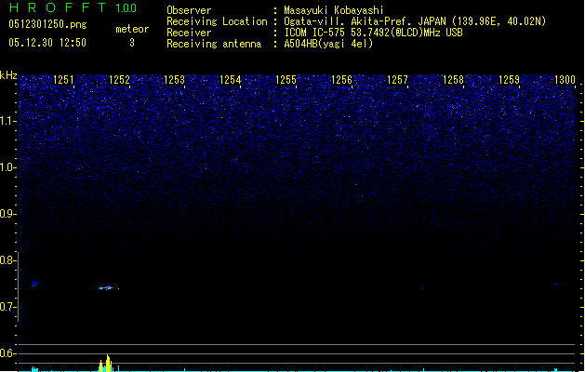Click the 1251 time marker
Screen dimensions: 585x372
64,81
